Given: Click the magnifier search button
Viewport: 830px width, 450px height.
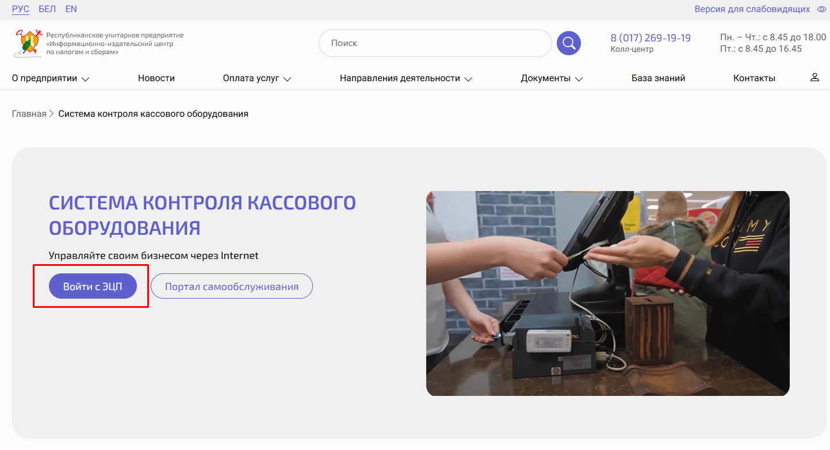Looking at the screenshot, I should (x=568, y=43).
